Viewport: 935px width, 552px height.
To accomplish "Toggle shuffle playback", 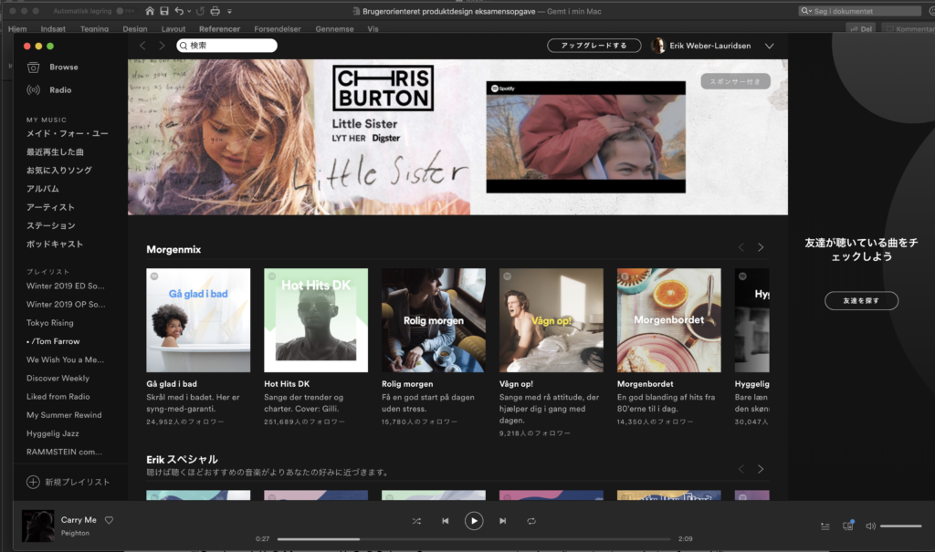I will point(416,521).
